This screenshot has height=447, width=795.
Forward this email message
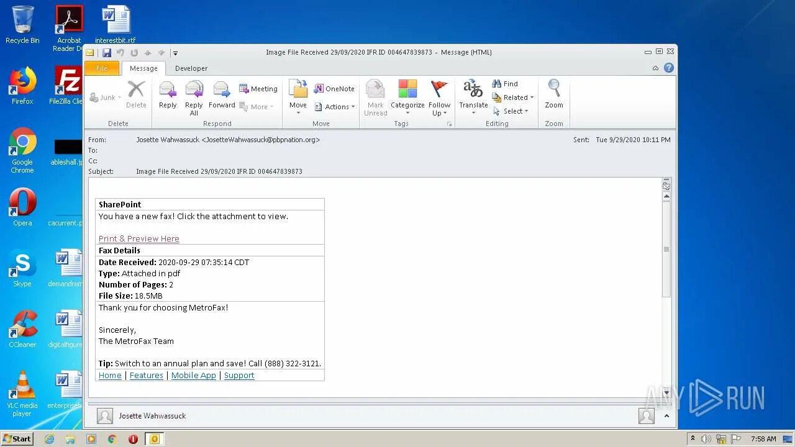222,95
